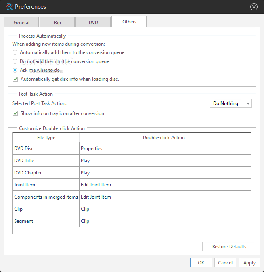The height and width of the screenshot is (272, 264).
Task: Click the Cancel button
Action: pyautogui.click(x=225, y=262)
